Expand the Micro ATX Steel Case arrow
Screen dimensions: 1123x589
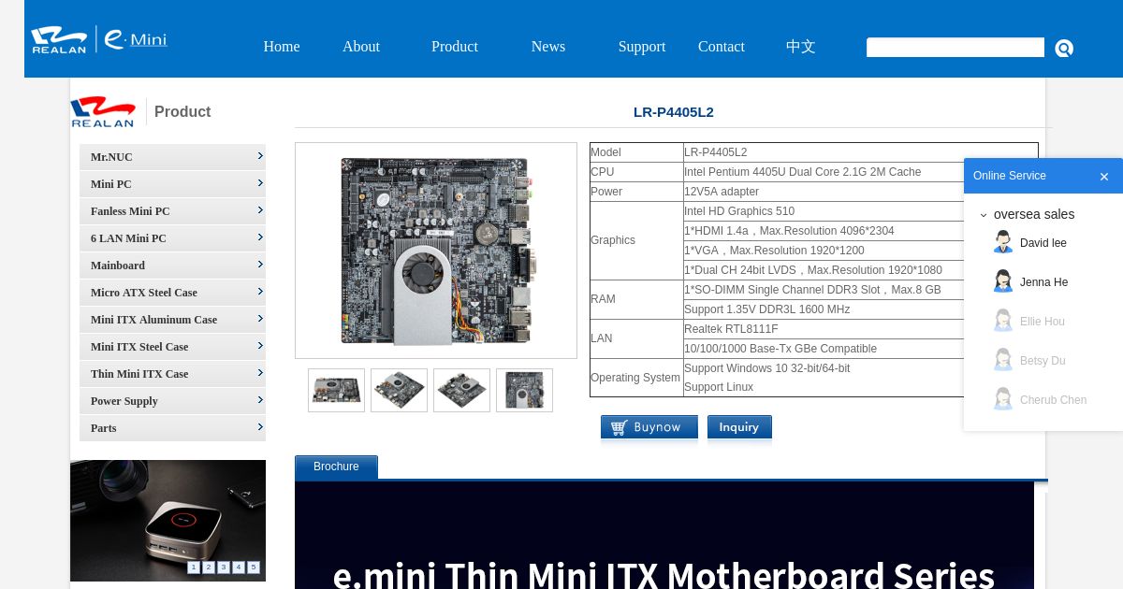(x=260, y=292)
